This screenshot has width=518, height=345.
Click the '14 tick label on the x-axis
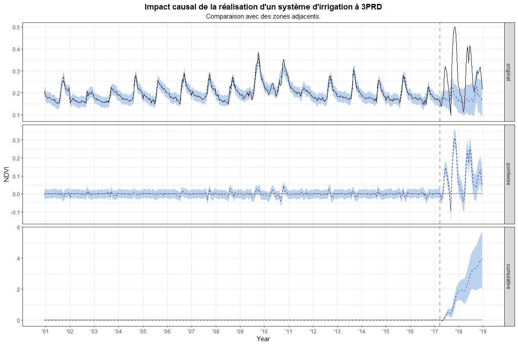click(361, 331)
